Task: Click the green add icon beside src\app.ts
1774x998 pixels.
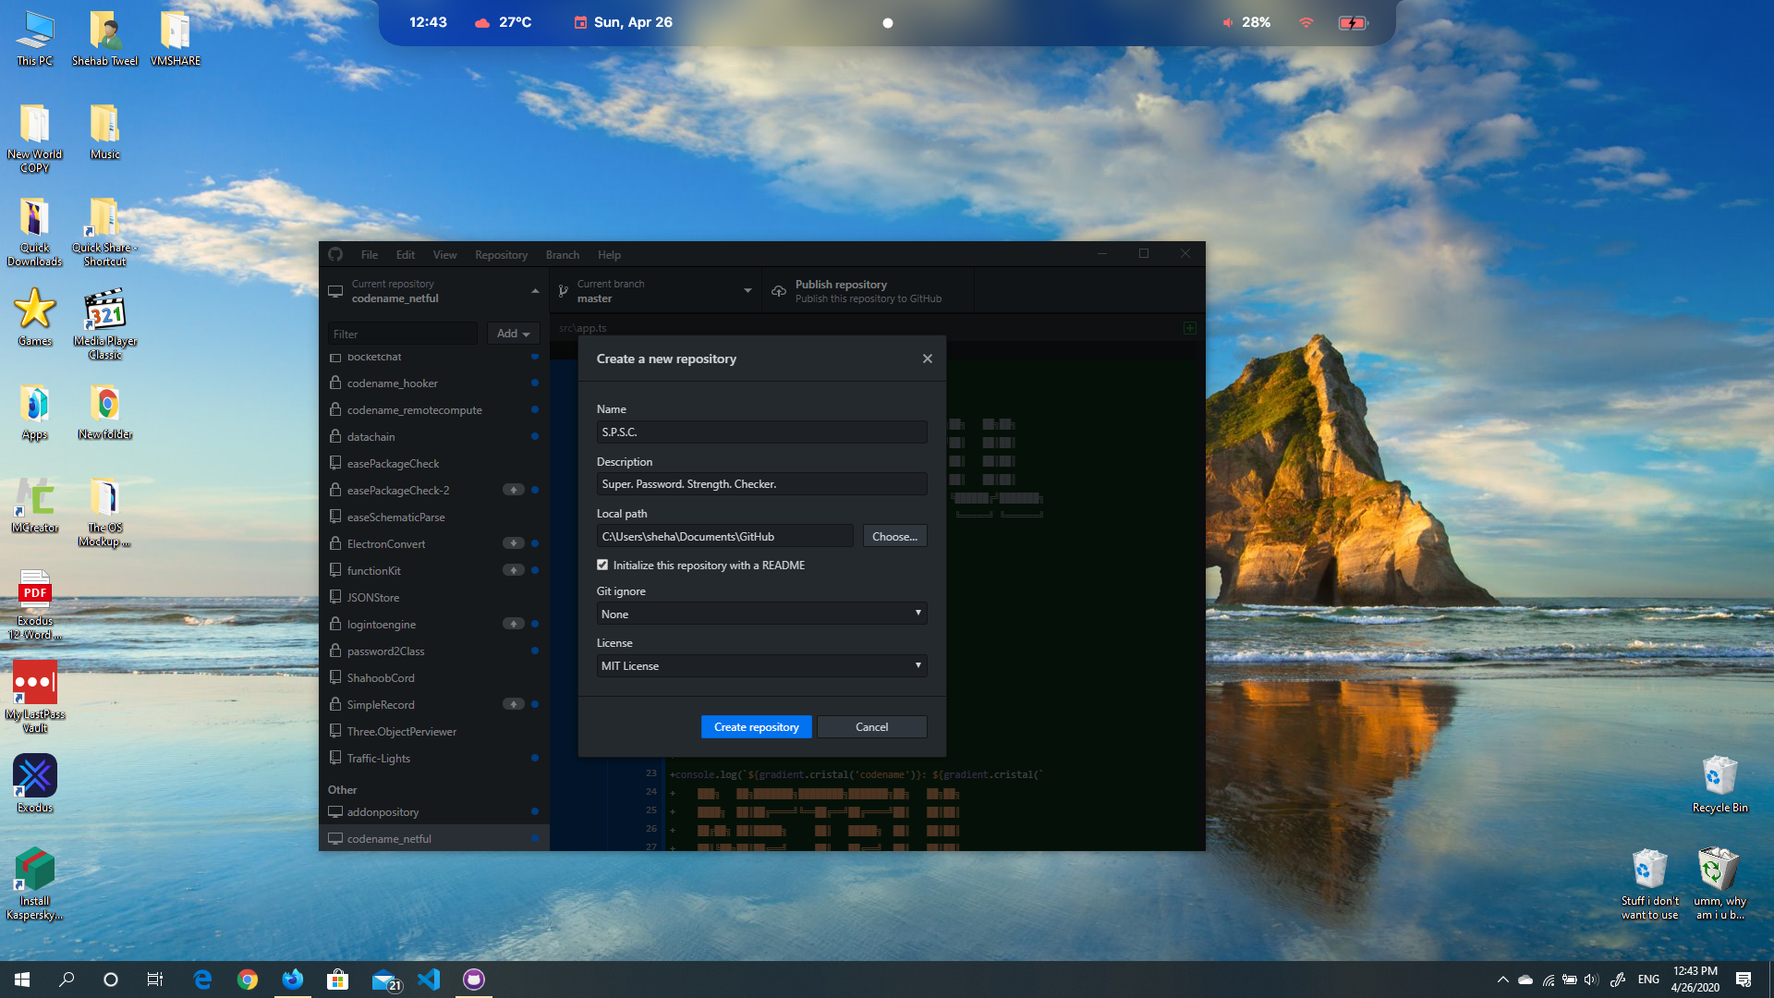Action: pos(1190,328)
